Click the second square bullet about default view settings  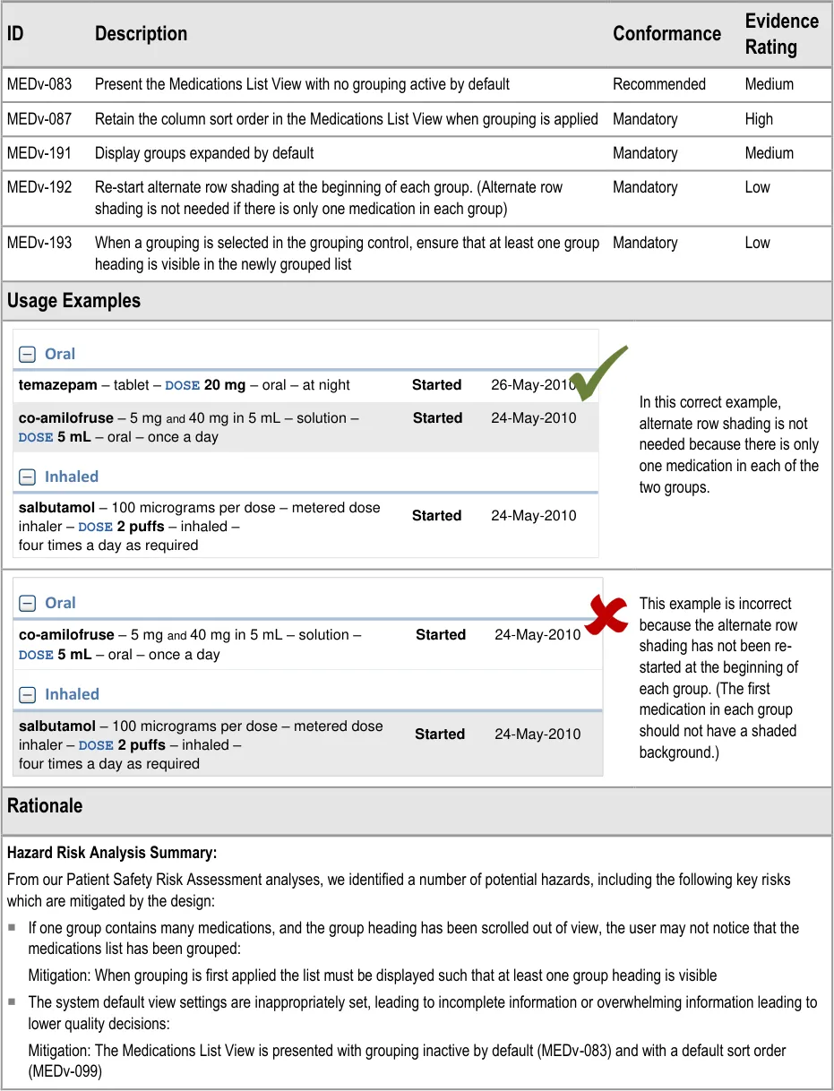pyautogui.click(x=12, y=1001)
